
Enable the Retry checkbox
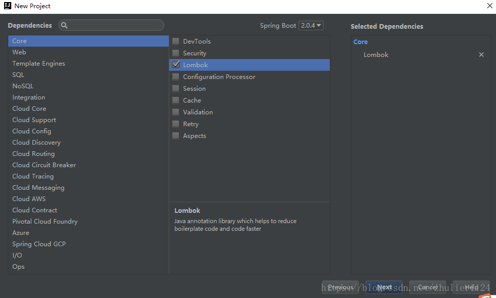click(x=175, y=124)
